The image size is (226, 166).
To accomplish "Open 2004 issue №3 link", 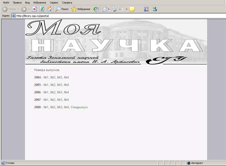I will click(59, 77).
